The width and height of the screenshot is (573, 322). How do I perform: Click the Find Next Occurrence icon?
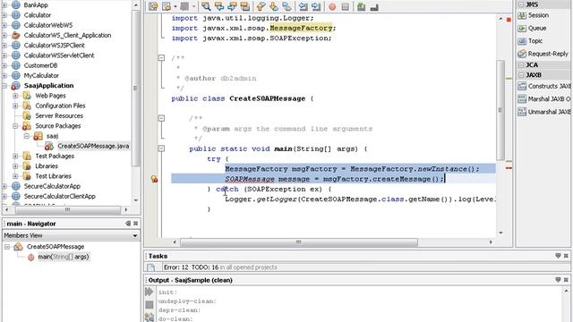[x=232, y=6]
